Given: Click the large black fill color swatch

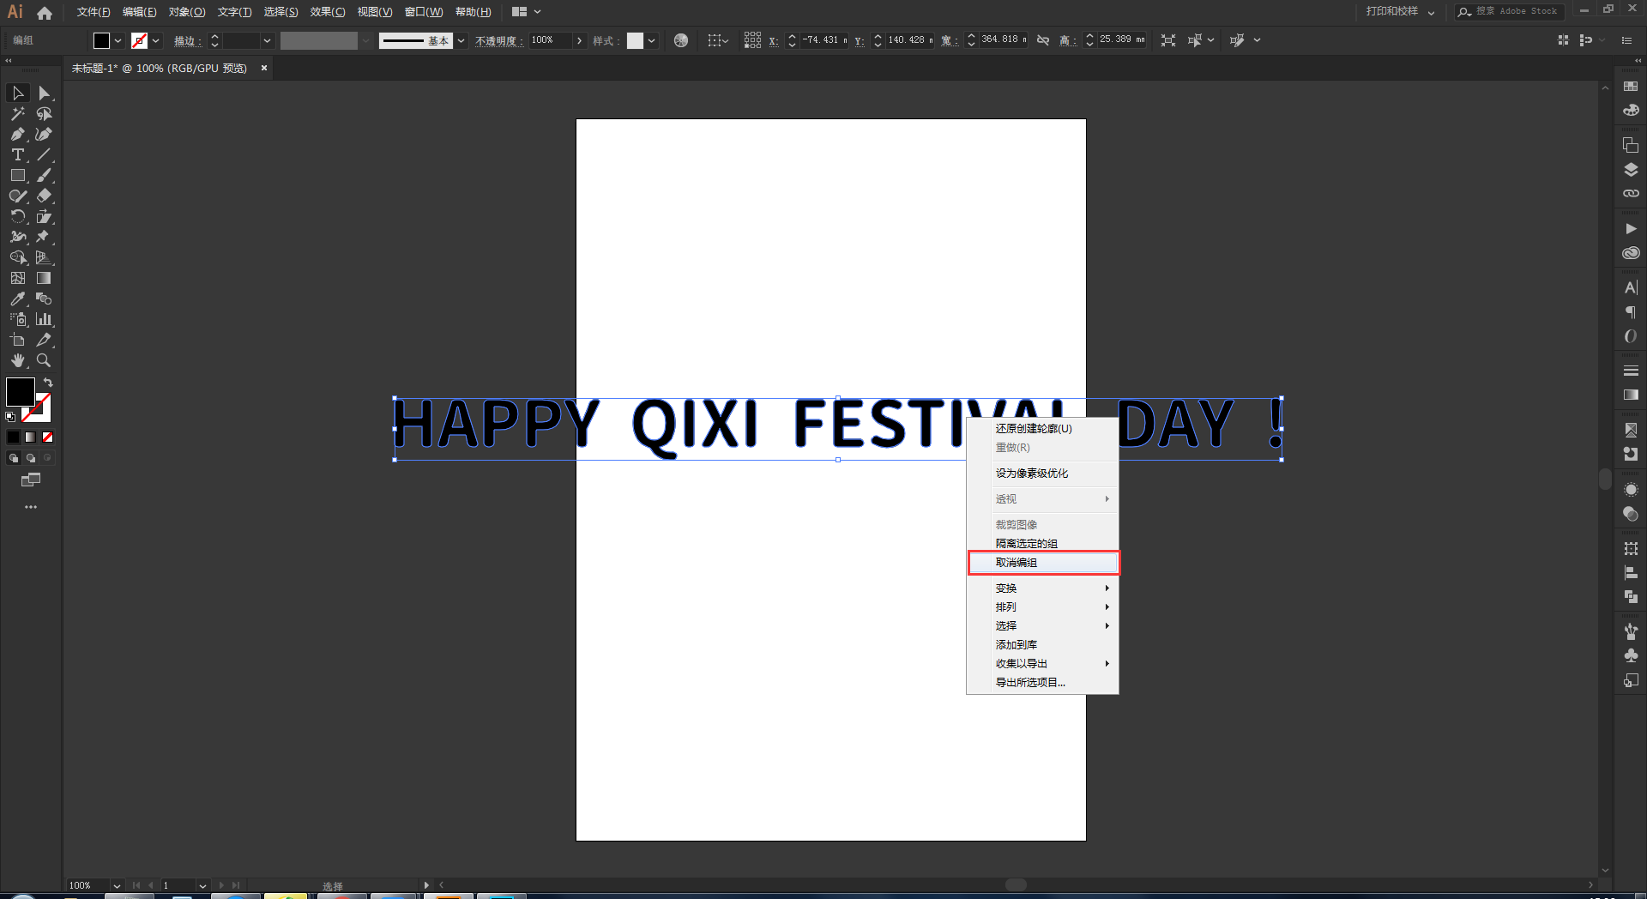Looking at the screenshot, I should tap(21, 392).
